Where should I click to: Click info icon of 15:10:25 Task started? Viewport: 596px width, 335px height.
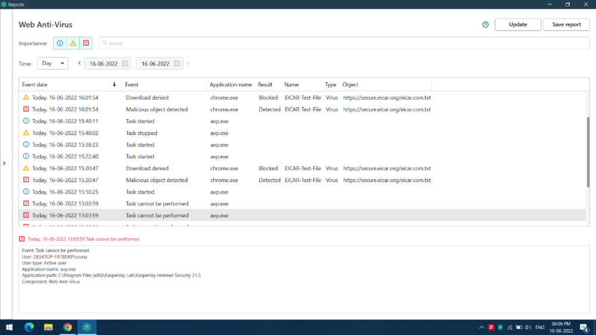26,192
